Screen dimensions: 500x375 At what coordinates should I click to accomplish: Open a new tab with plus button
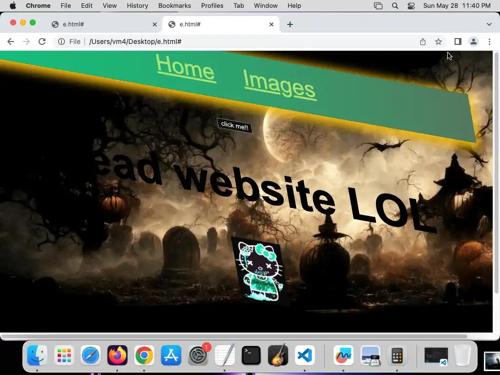tap(290, 24)
